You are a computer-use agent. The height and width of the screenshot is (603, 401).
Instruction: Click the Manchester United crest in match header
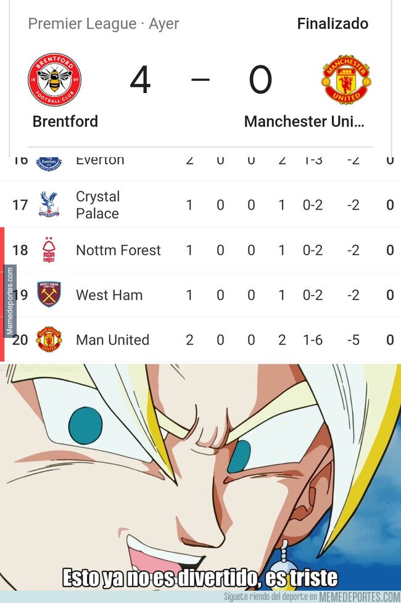click(346, 80)
